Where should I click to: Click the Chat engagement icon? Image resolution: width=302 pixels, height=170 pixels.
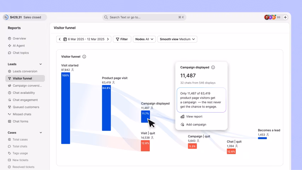pos(10,100)
